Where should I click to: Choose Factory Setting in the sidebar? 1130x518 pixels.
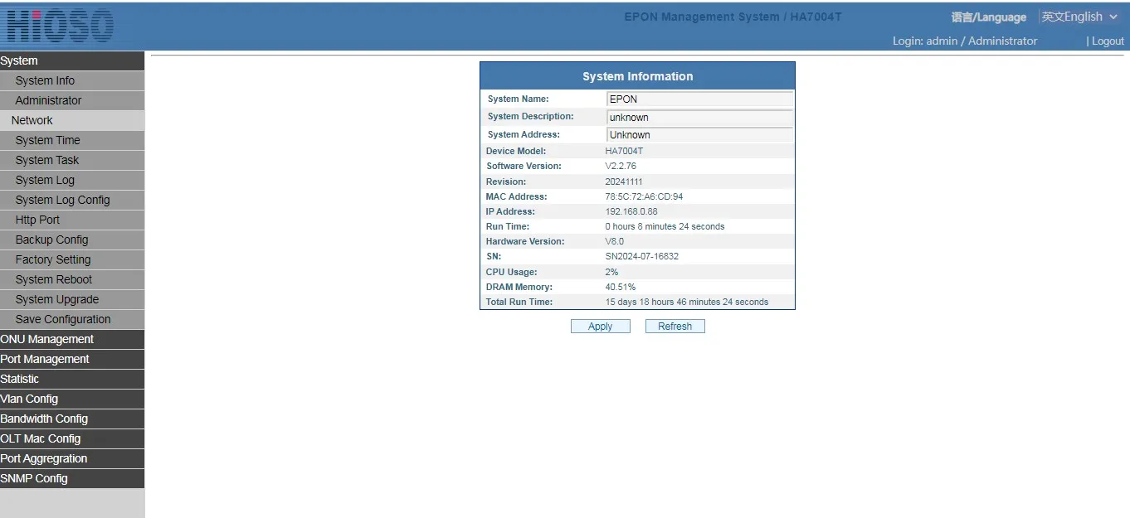point(53,259)
